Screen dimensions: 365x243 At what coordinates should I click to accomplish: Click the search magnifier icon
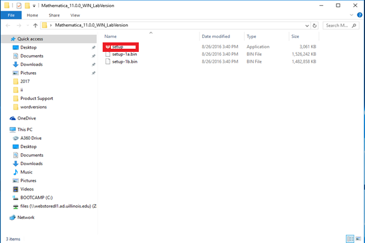(x=354, y=25)
